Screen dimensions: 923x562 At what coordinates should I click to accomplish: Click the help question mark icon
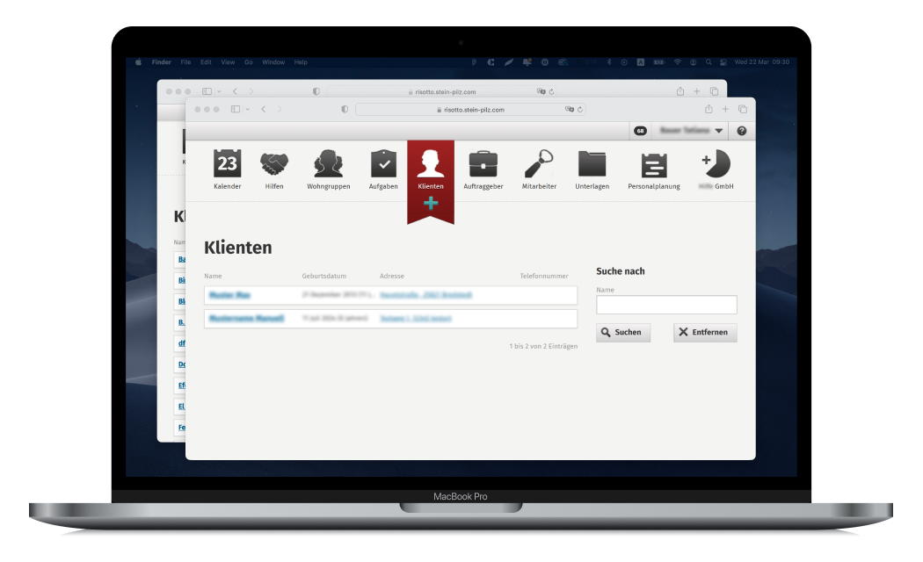pyautogui.click(x=741, y=131)
